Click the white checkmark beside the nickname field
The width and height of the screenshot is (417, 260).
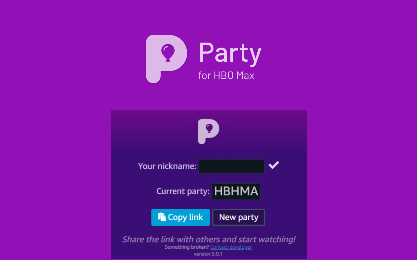(x=274, y=165)
